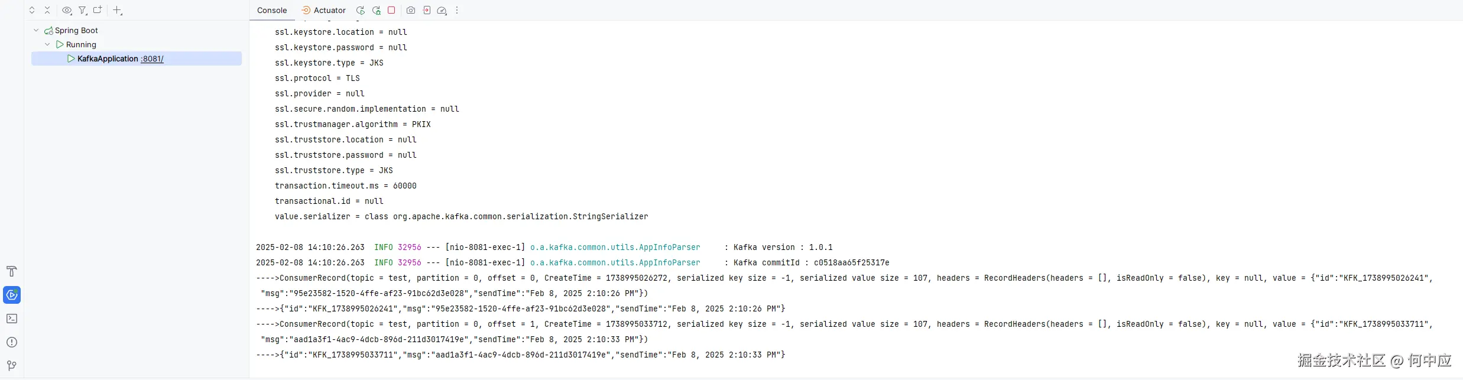This screenshot has width=1463, height=380.
Task: Open the profiler speedometer icon dropdown
Action: click(x=442, y=10)
